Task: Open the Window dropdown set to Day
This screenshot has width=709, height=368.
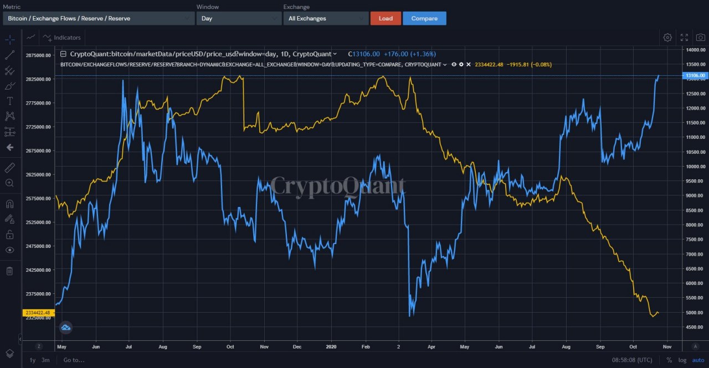Action: tap(239, 18)
